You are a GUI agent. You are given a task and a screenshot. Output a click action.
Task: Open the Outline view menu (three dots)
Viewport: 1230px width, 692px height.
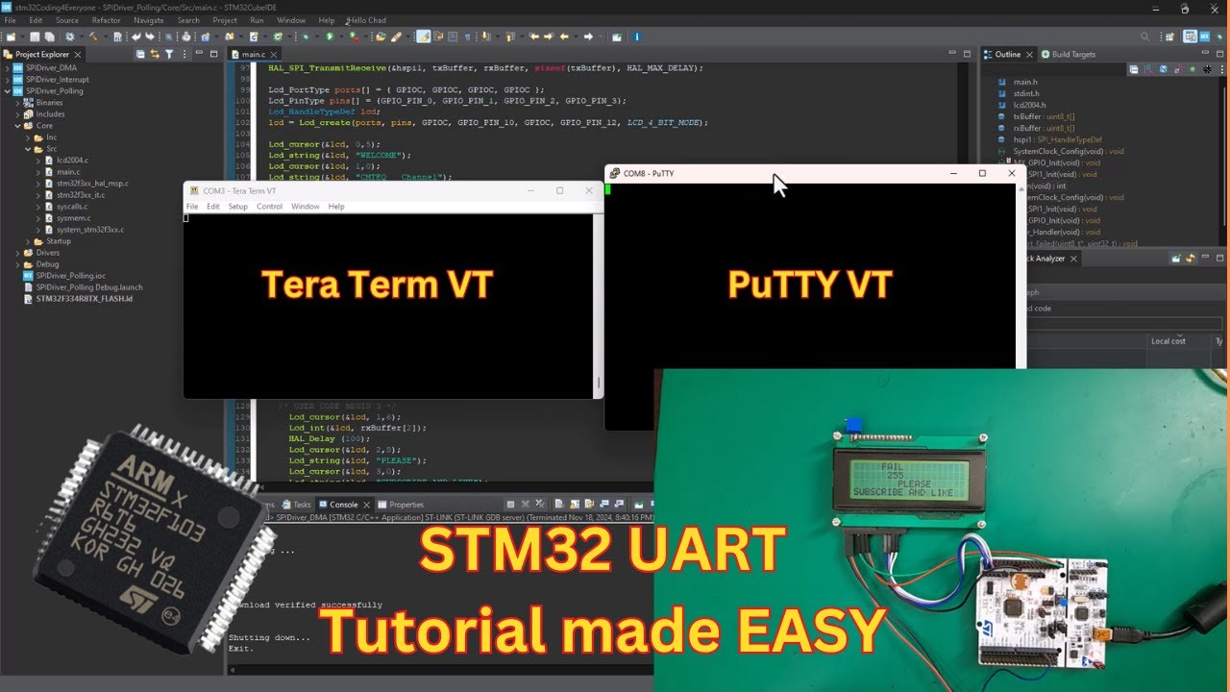1222,69
